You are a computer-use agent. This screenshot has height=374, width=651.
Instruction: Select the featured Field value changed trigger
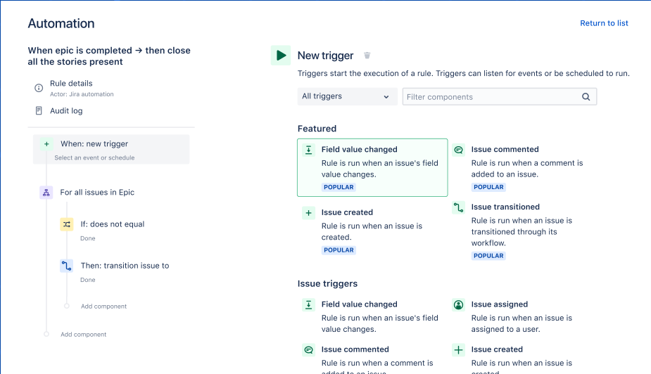coord(372,167)
